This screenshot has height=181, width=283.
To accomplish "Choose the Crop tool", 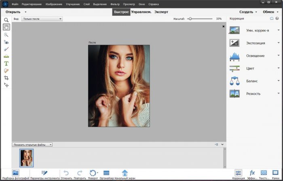I will [x=6, y=78].
